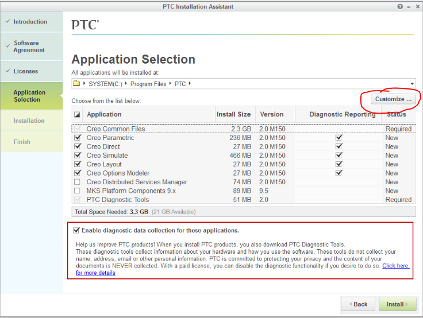Uncheck Creo Simulate application checkbox
Viewport: 423px width, 318px height.
pos(78,156)
